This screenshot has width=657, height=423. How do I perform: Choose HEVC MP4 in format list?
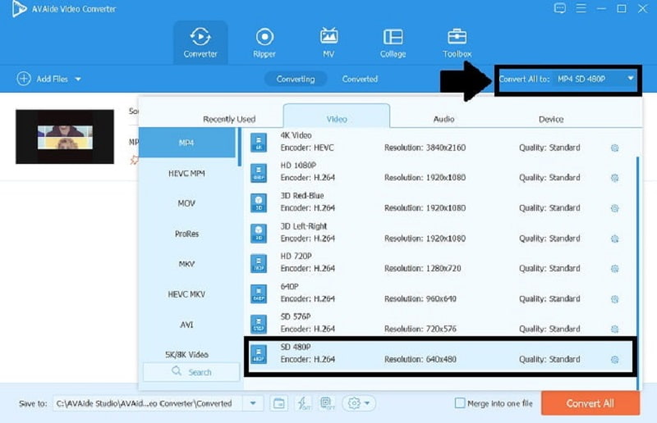(x=187, y=173)
